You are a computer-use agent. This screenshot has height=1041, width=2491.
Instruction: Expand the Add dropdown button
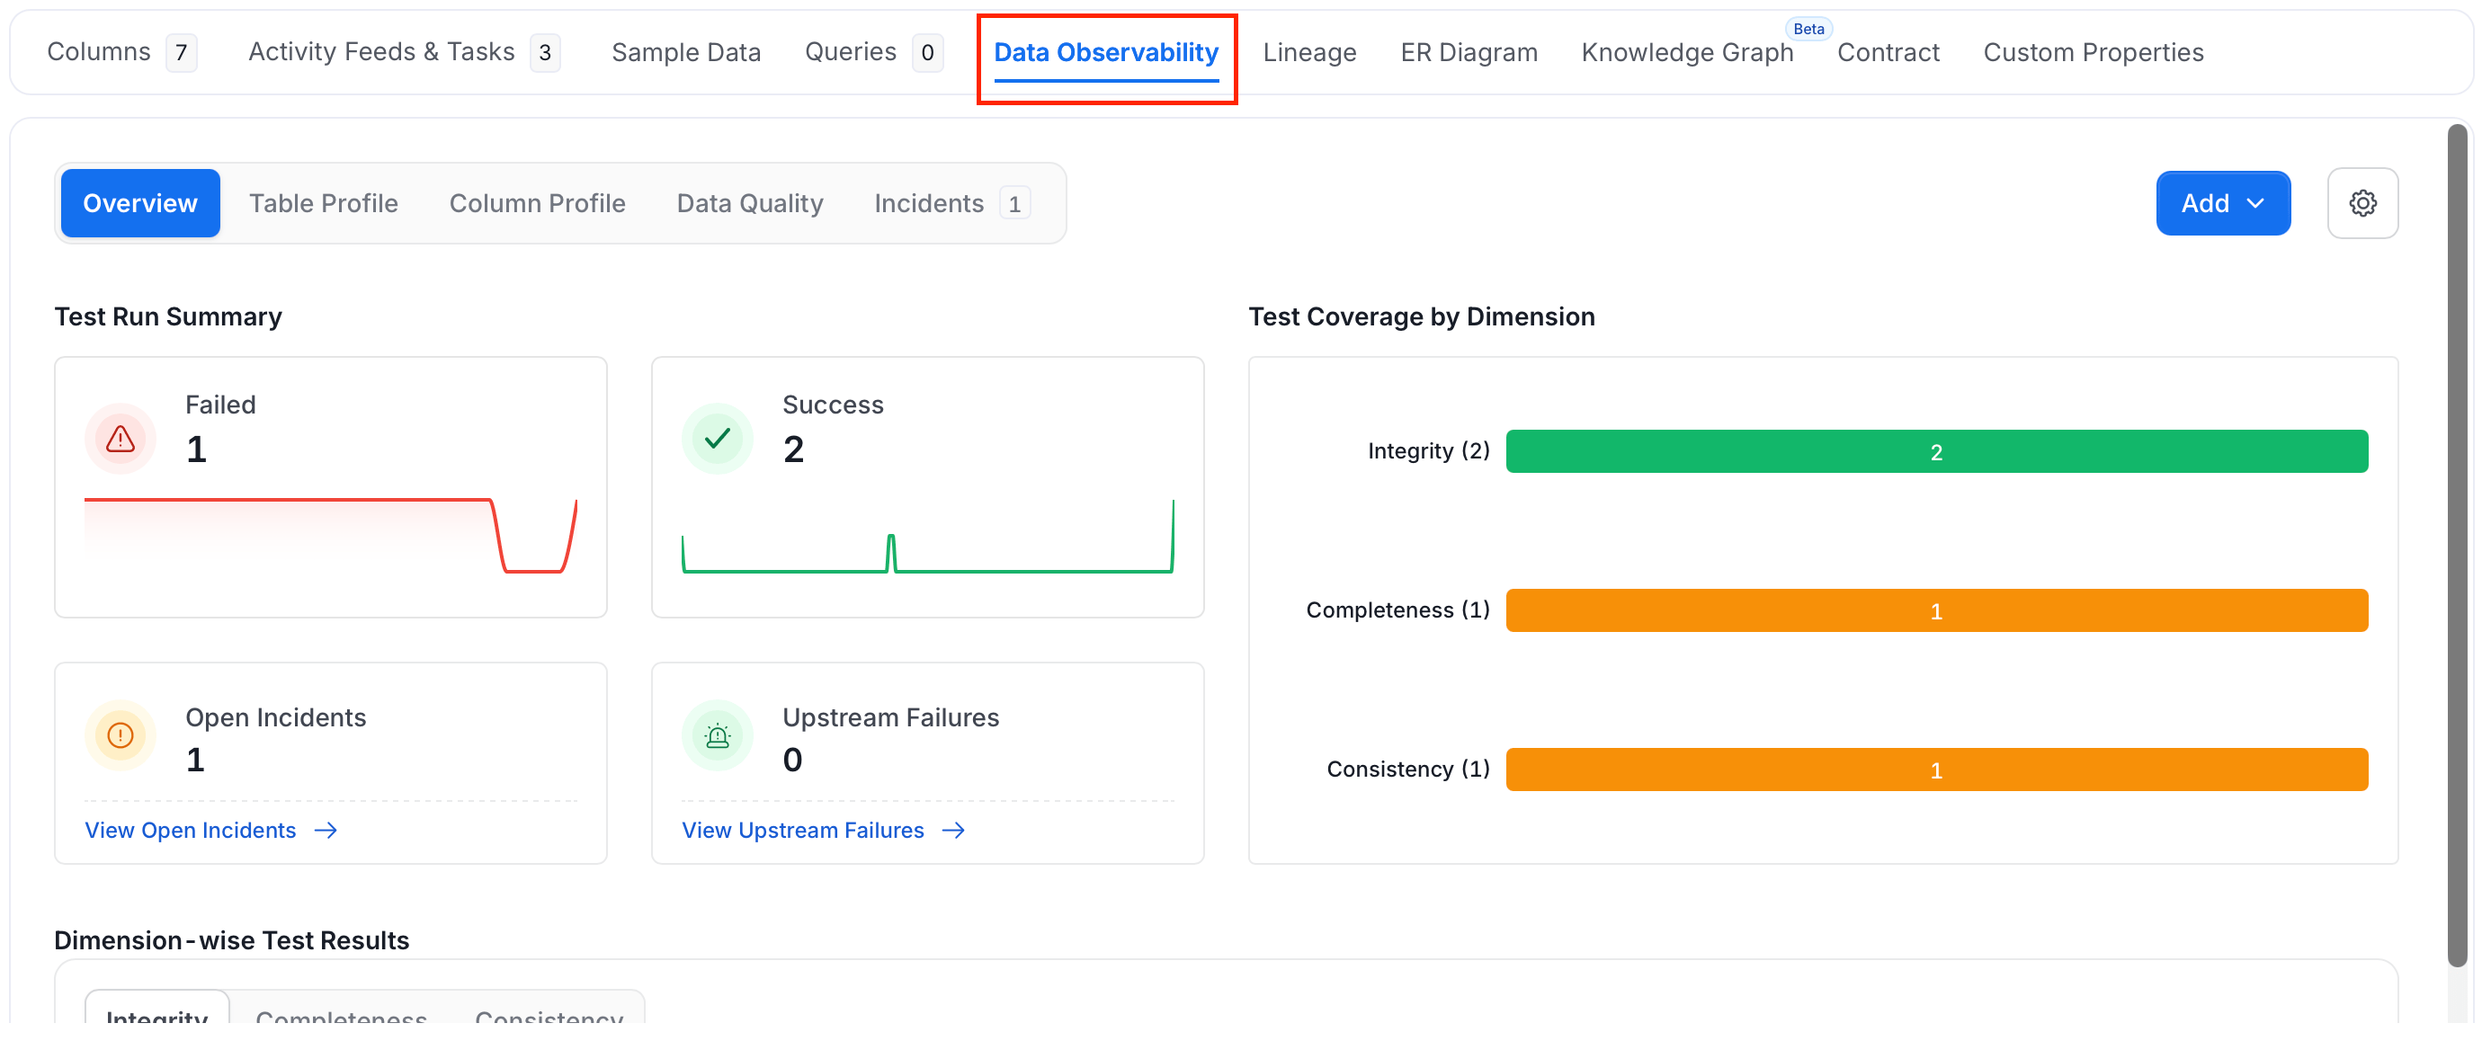2222,203
